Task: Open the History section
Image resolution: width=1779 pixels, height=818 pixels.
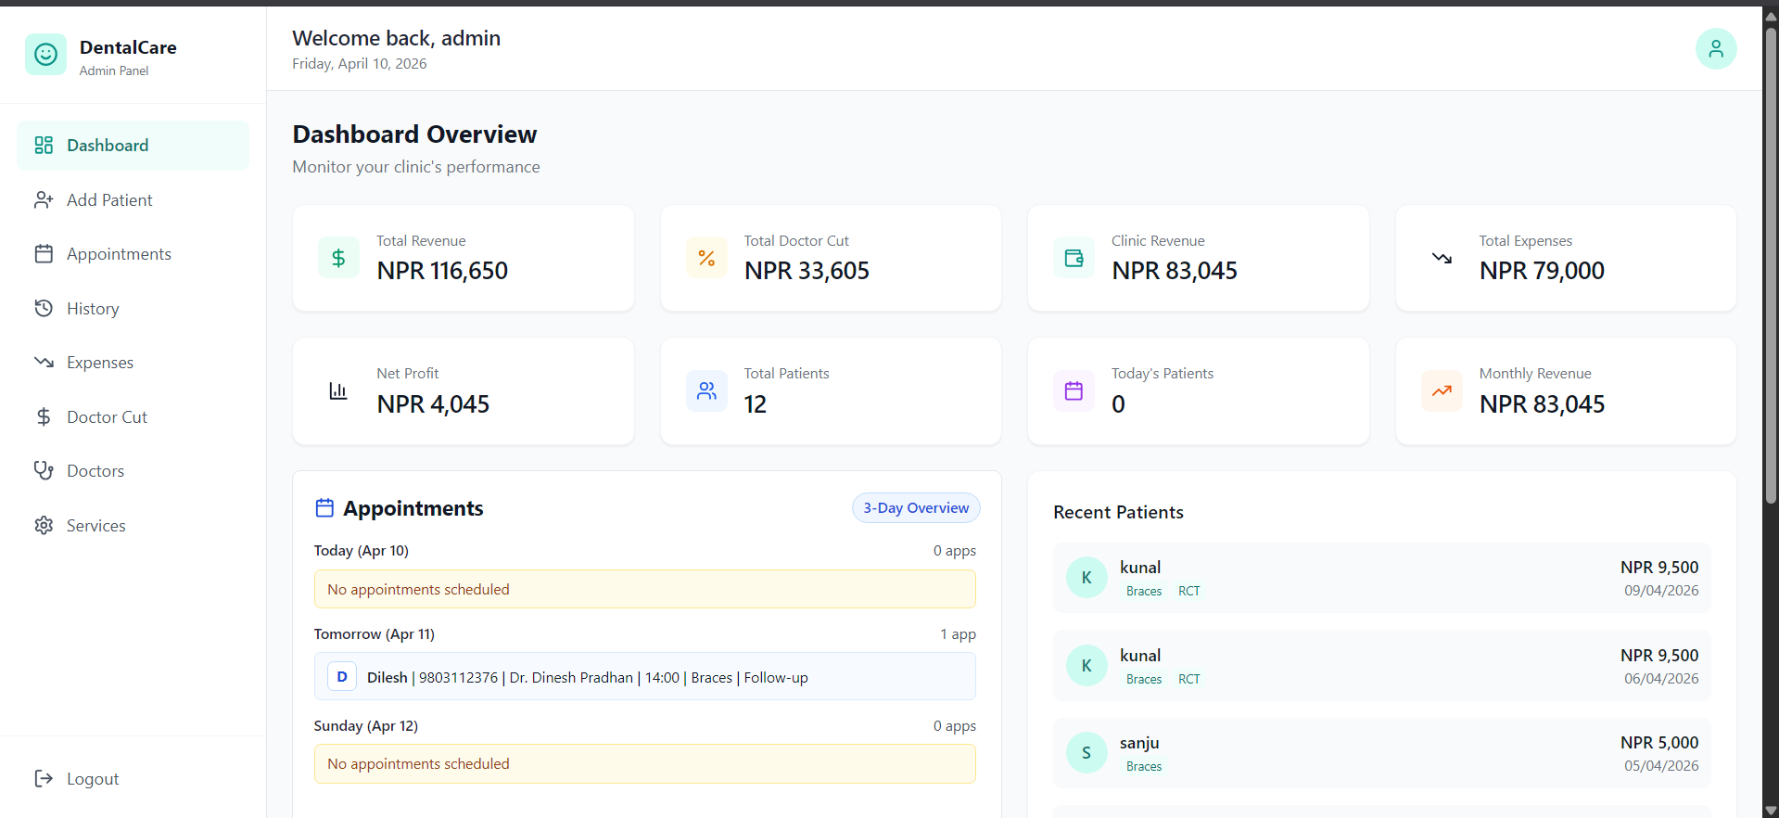Action: click(133, 309)
